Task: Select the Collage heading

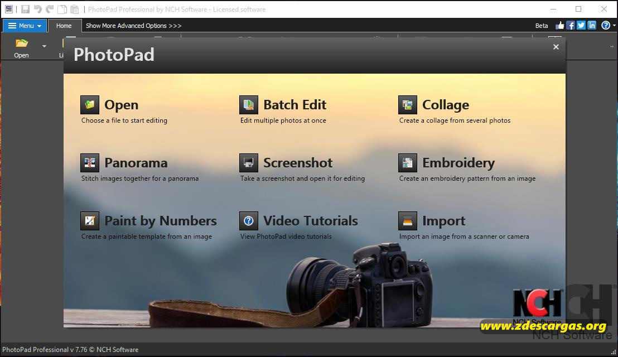Action: point(446,105)
